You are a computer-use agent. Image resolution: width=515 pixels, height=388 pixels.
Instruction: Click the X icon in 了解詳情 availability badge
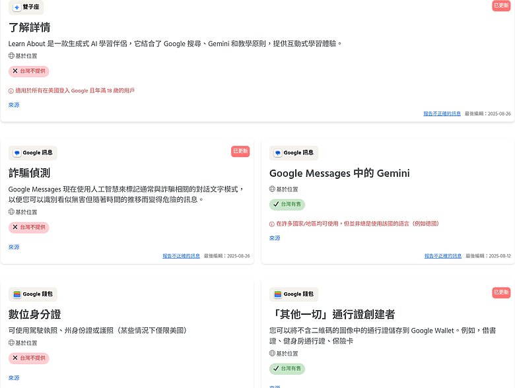pos(15,71)
